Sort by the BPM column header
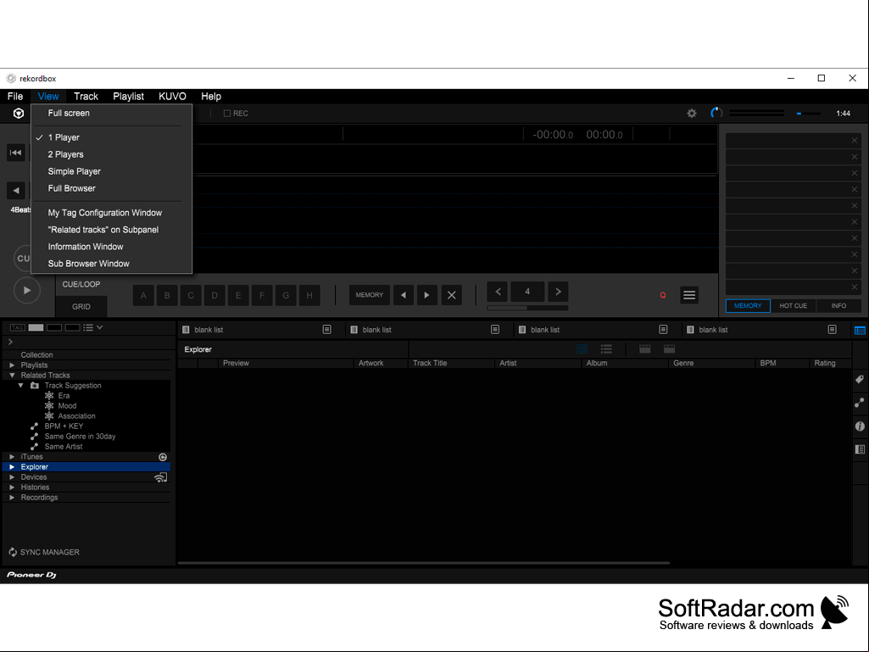This screenshot has width=869, height=652. [x=782, y=363]
